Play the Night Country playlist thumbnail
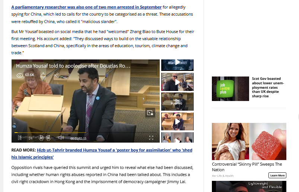 point(177,65)
